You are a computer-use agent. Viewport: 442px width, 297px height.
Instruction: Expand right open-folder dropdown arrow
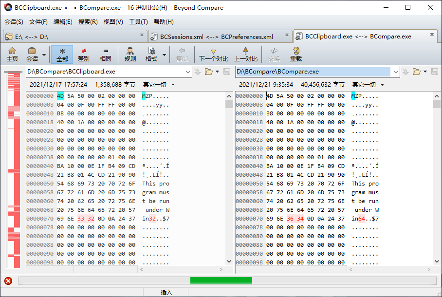pos(425,72)
